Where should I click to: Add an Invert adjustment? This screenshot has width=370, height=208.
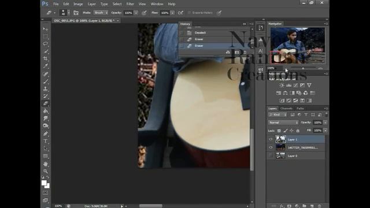coord(282,101)
